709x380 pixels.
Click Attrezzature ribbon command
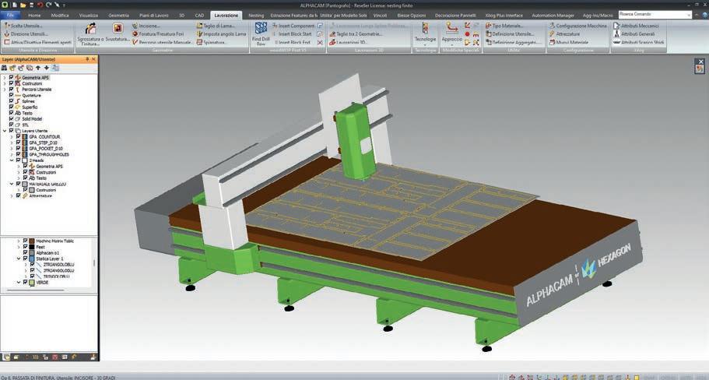(x=564, y=34)
